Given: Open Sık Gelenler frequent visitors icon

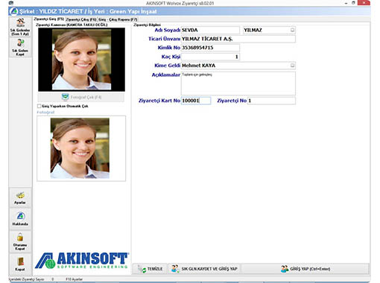Looking at the screenshot, I should pos(20,27).
